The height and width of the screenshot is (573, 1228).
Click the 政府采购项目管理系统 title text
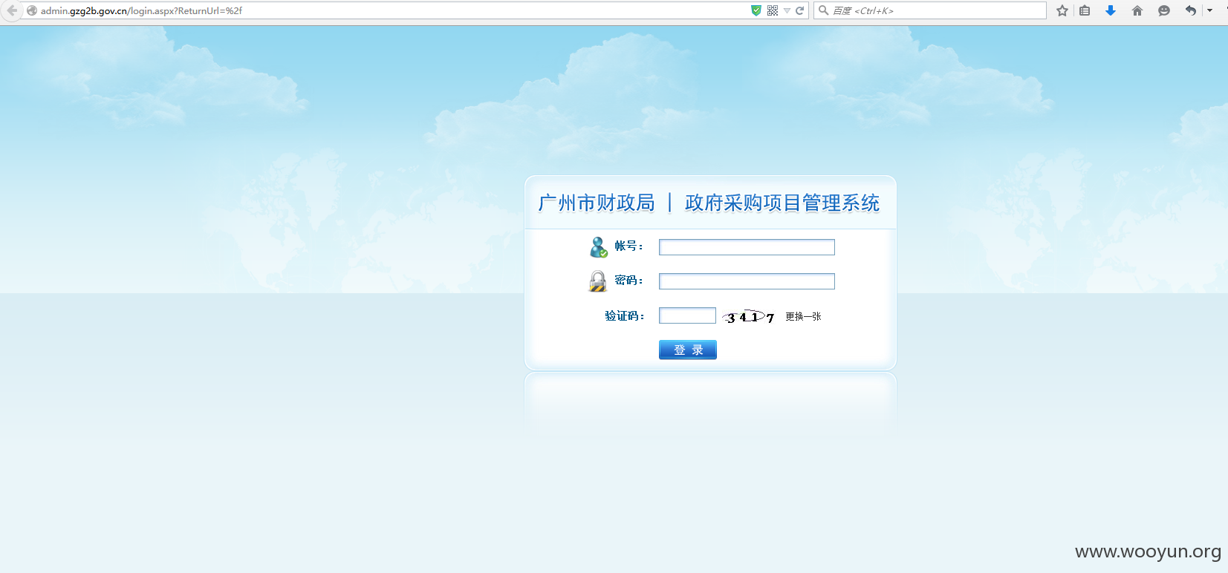[782, 203]
